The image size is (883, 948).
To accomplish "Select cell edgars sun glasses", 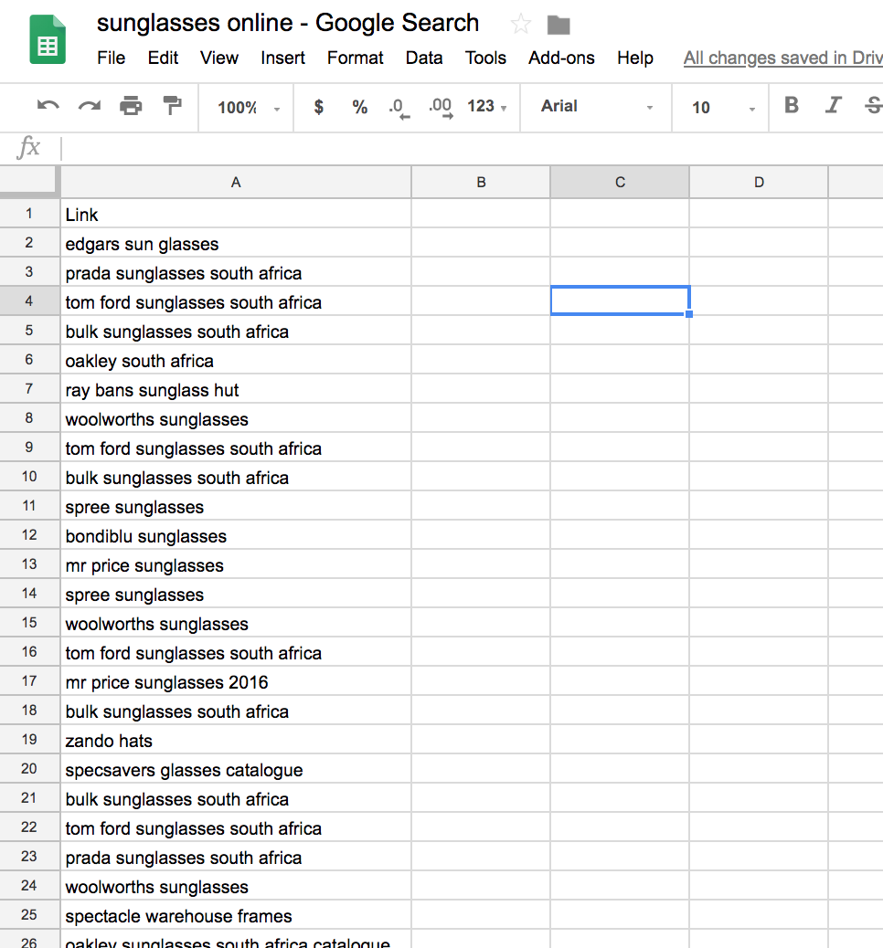I will (x=236, y=243).
